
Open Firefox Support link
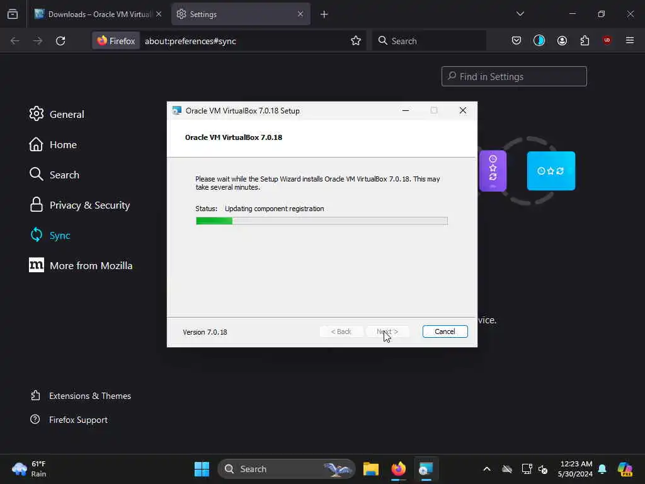tap(69, 420)
